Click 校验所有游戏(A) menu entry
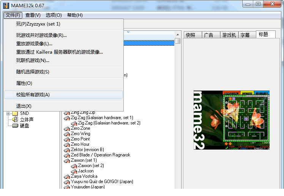Viewport: 284px width, 196px height. (x=63, y=95)
